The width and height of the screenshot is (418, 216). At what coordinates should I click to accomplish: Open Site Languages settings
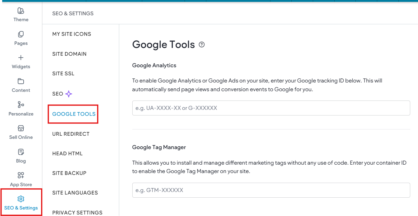75,193
